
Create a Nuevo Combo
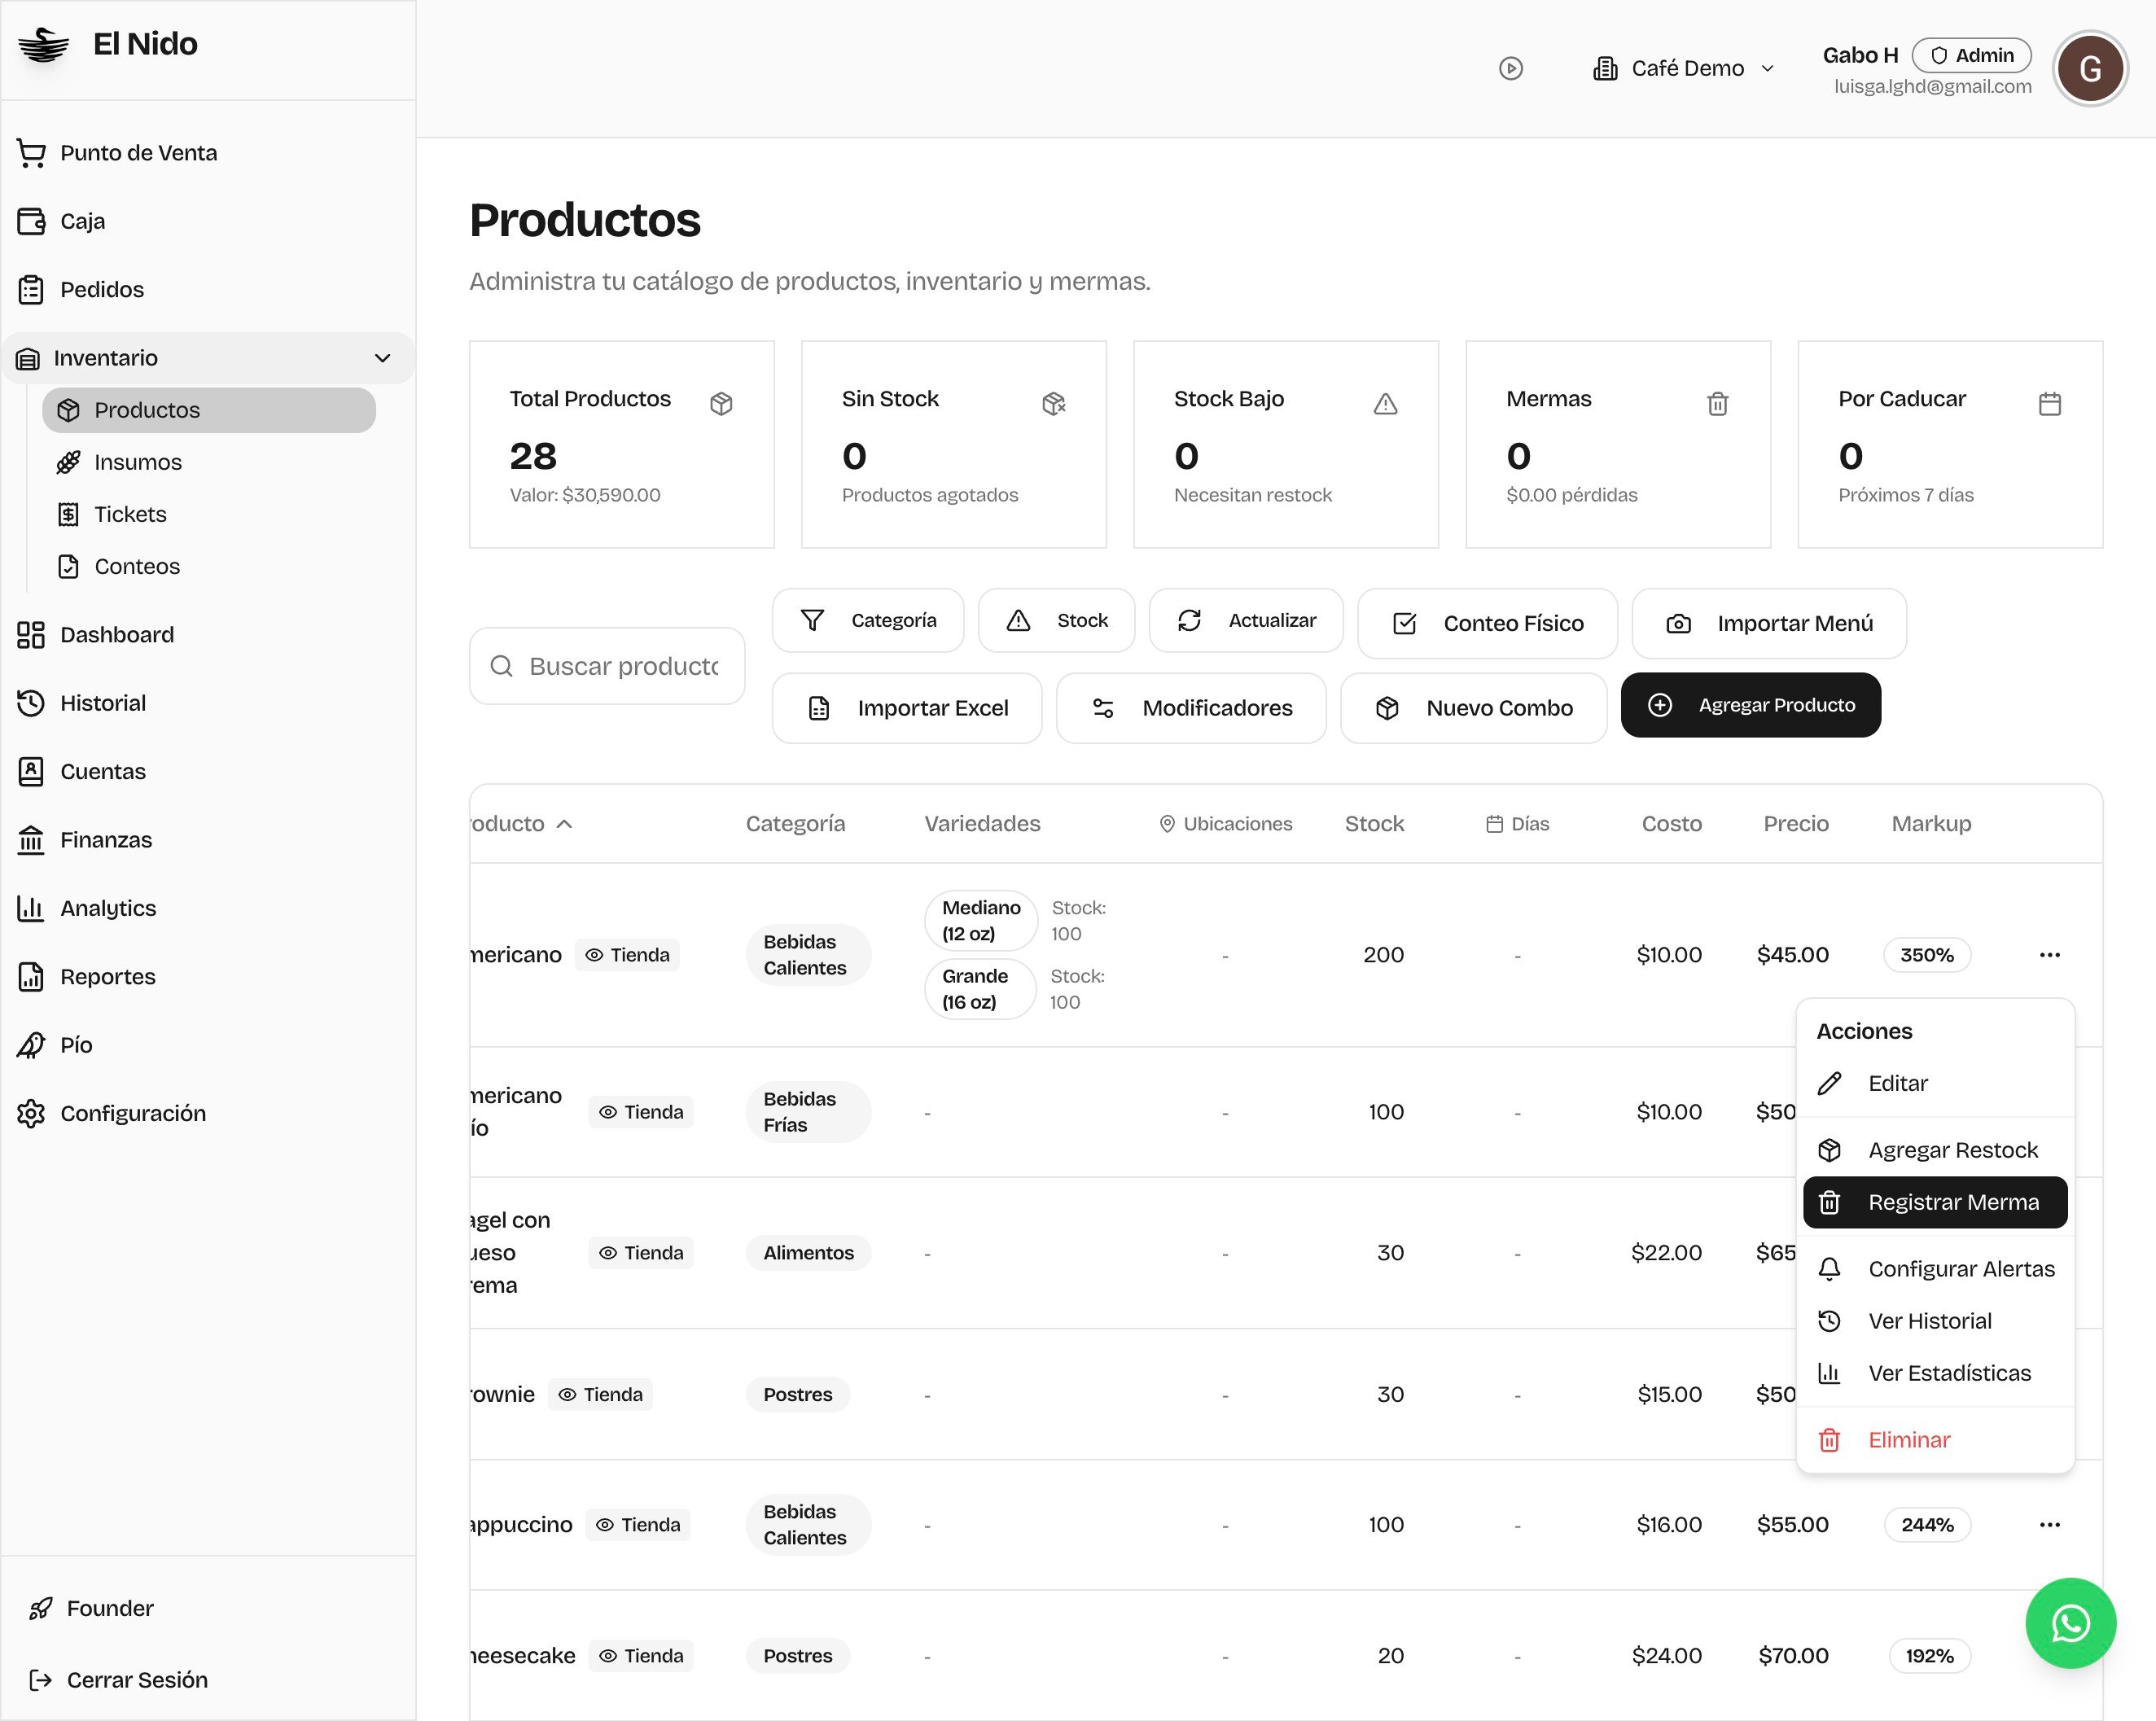[1473, 708]
